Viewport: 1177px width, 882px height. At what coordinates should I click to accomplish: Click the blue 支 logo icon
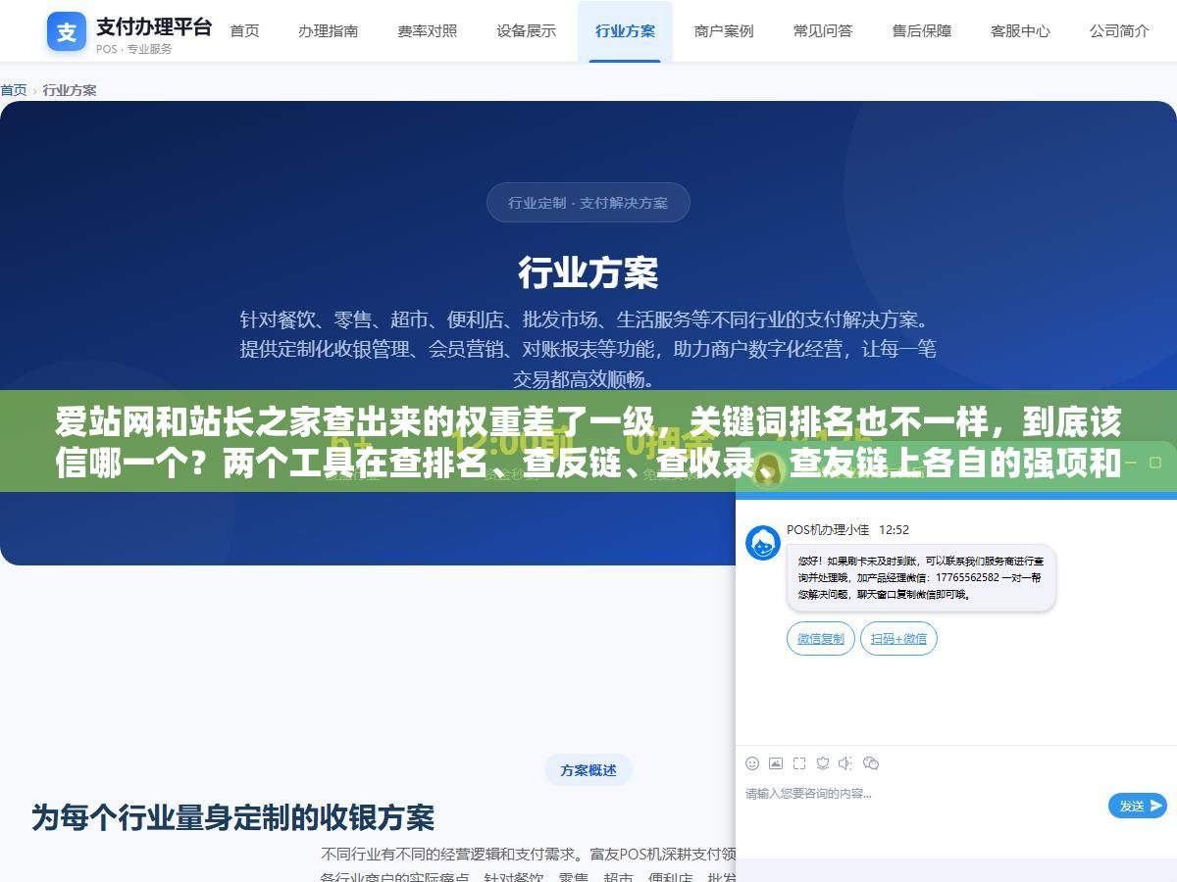pos(67,32)
